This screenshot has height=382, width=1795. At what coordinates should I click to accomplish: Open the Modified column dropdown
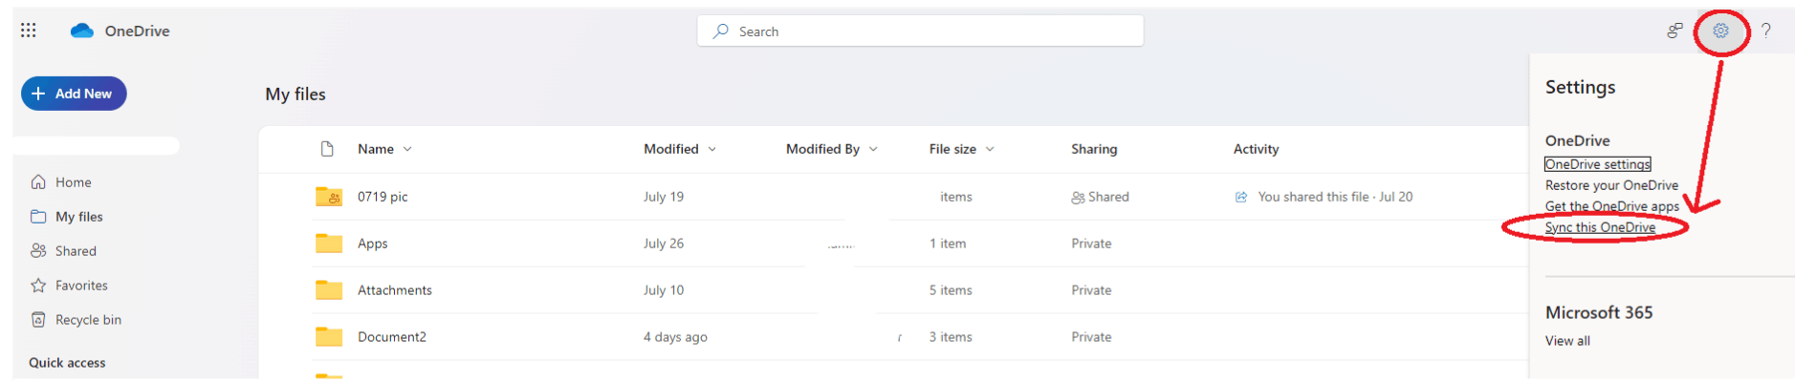711,149
